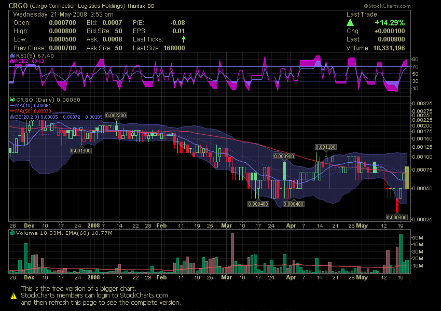Click the green triangle under Last Trade
The height and width of the screenshot is (311, 441).
(x=350, y=22)
